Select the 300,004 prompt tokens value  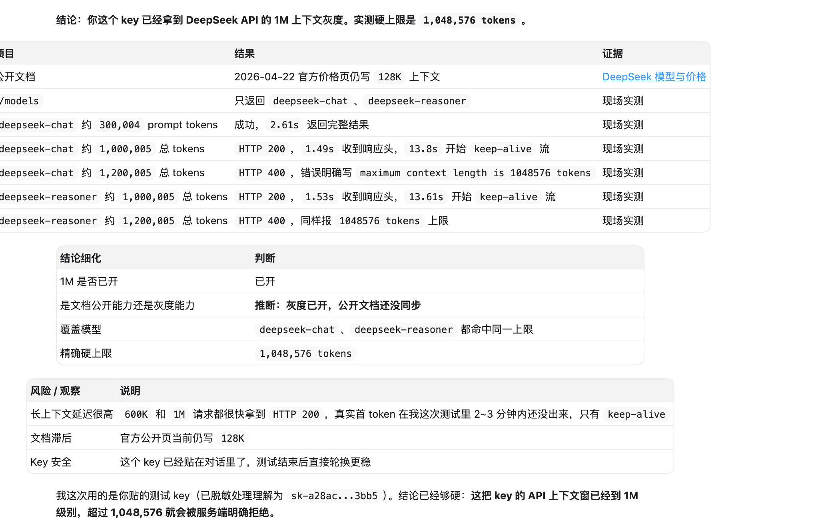(x=120, y=125)
